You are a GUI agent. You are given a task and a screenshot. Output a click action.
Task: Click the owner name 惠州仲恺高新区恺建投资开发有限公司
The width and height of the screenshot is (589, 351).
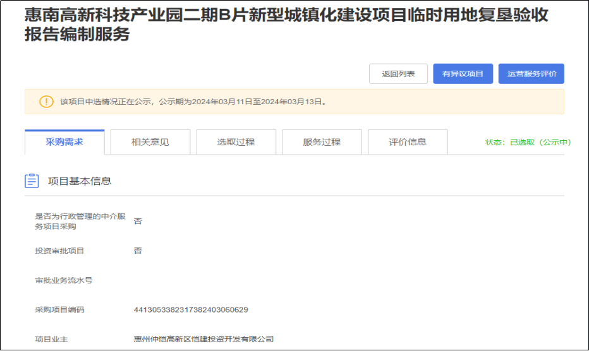(203, 339)
